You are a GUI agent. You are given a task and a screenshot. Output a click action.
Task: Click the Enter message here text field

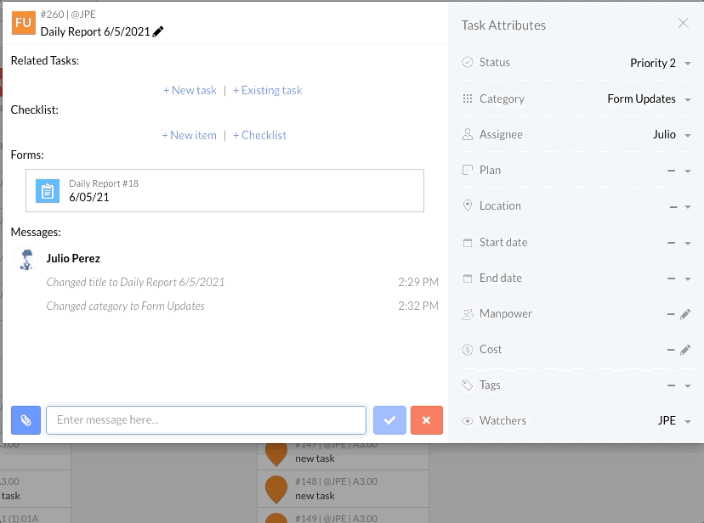pos(206,419)
